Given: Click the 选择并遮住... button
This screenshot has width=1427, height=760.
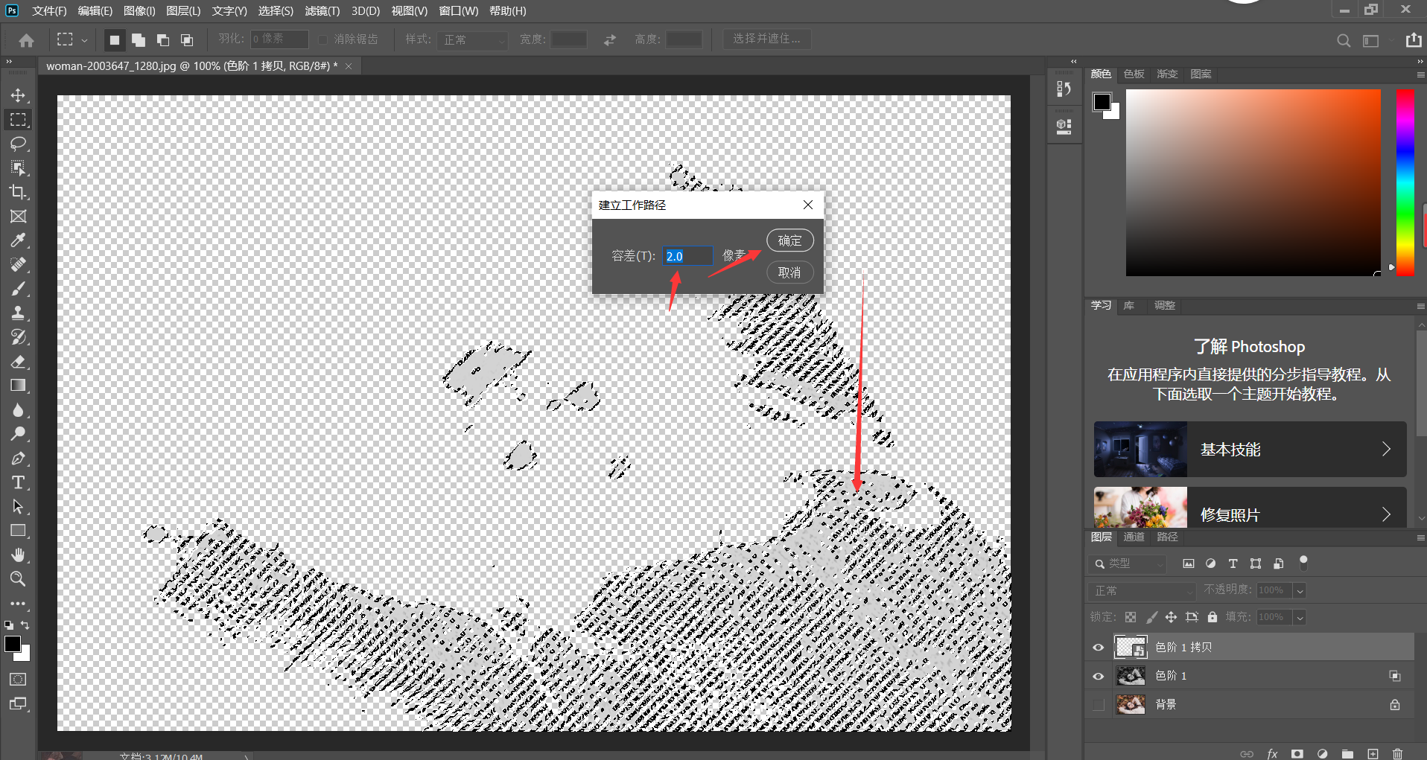Looking at the screenshot, I should 767,39.
